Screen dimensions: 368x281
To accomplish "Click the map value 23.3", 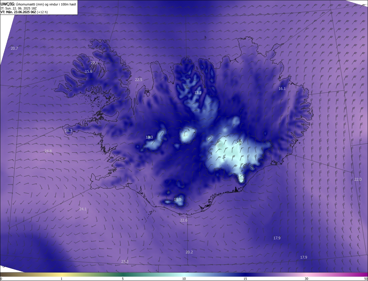I will [x=125, y=261].
